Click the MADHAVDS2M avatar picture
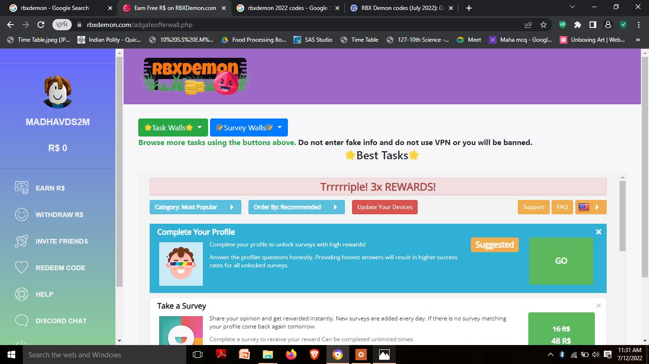649x364 pixels. [x=57, y=92]
